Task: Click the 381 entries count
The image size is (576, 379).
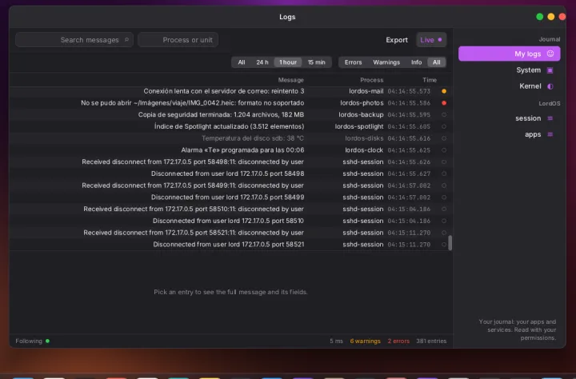Action: tap(431, 341)
